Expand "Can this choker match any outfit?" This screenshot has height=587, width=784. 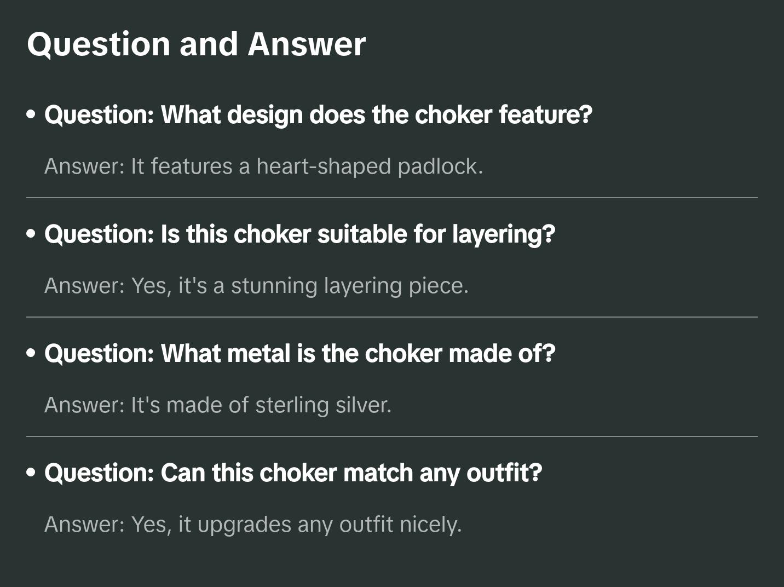293,473
